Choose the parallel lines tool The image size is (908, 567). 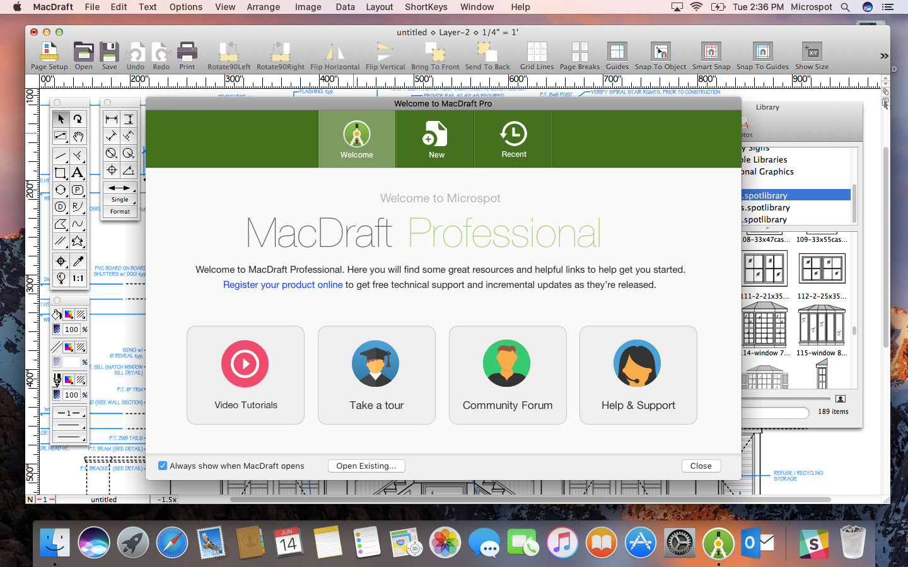pyautogui.click(x=61, y=241)
